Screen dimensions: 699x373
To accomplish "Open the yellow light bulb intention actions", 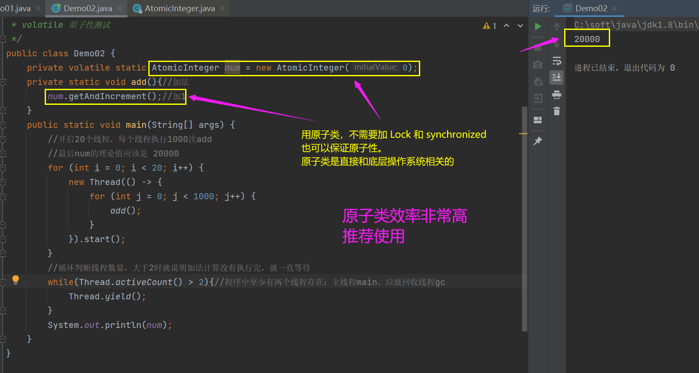I will coord(16,279).
